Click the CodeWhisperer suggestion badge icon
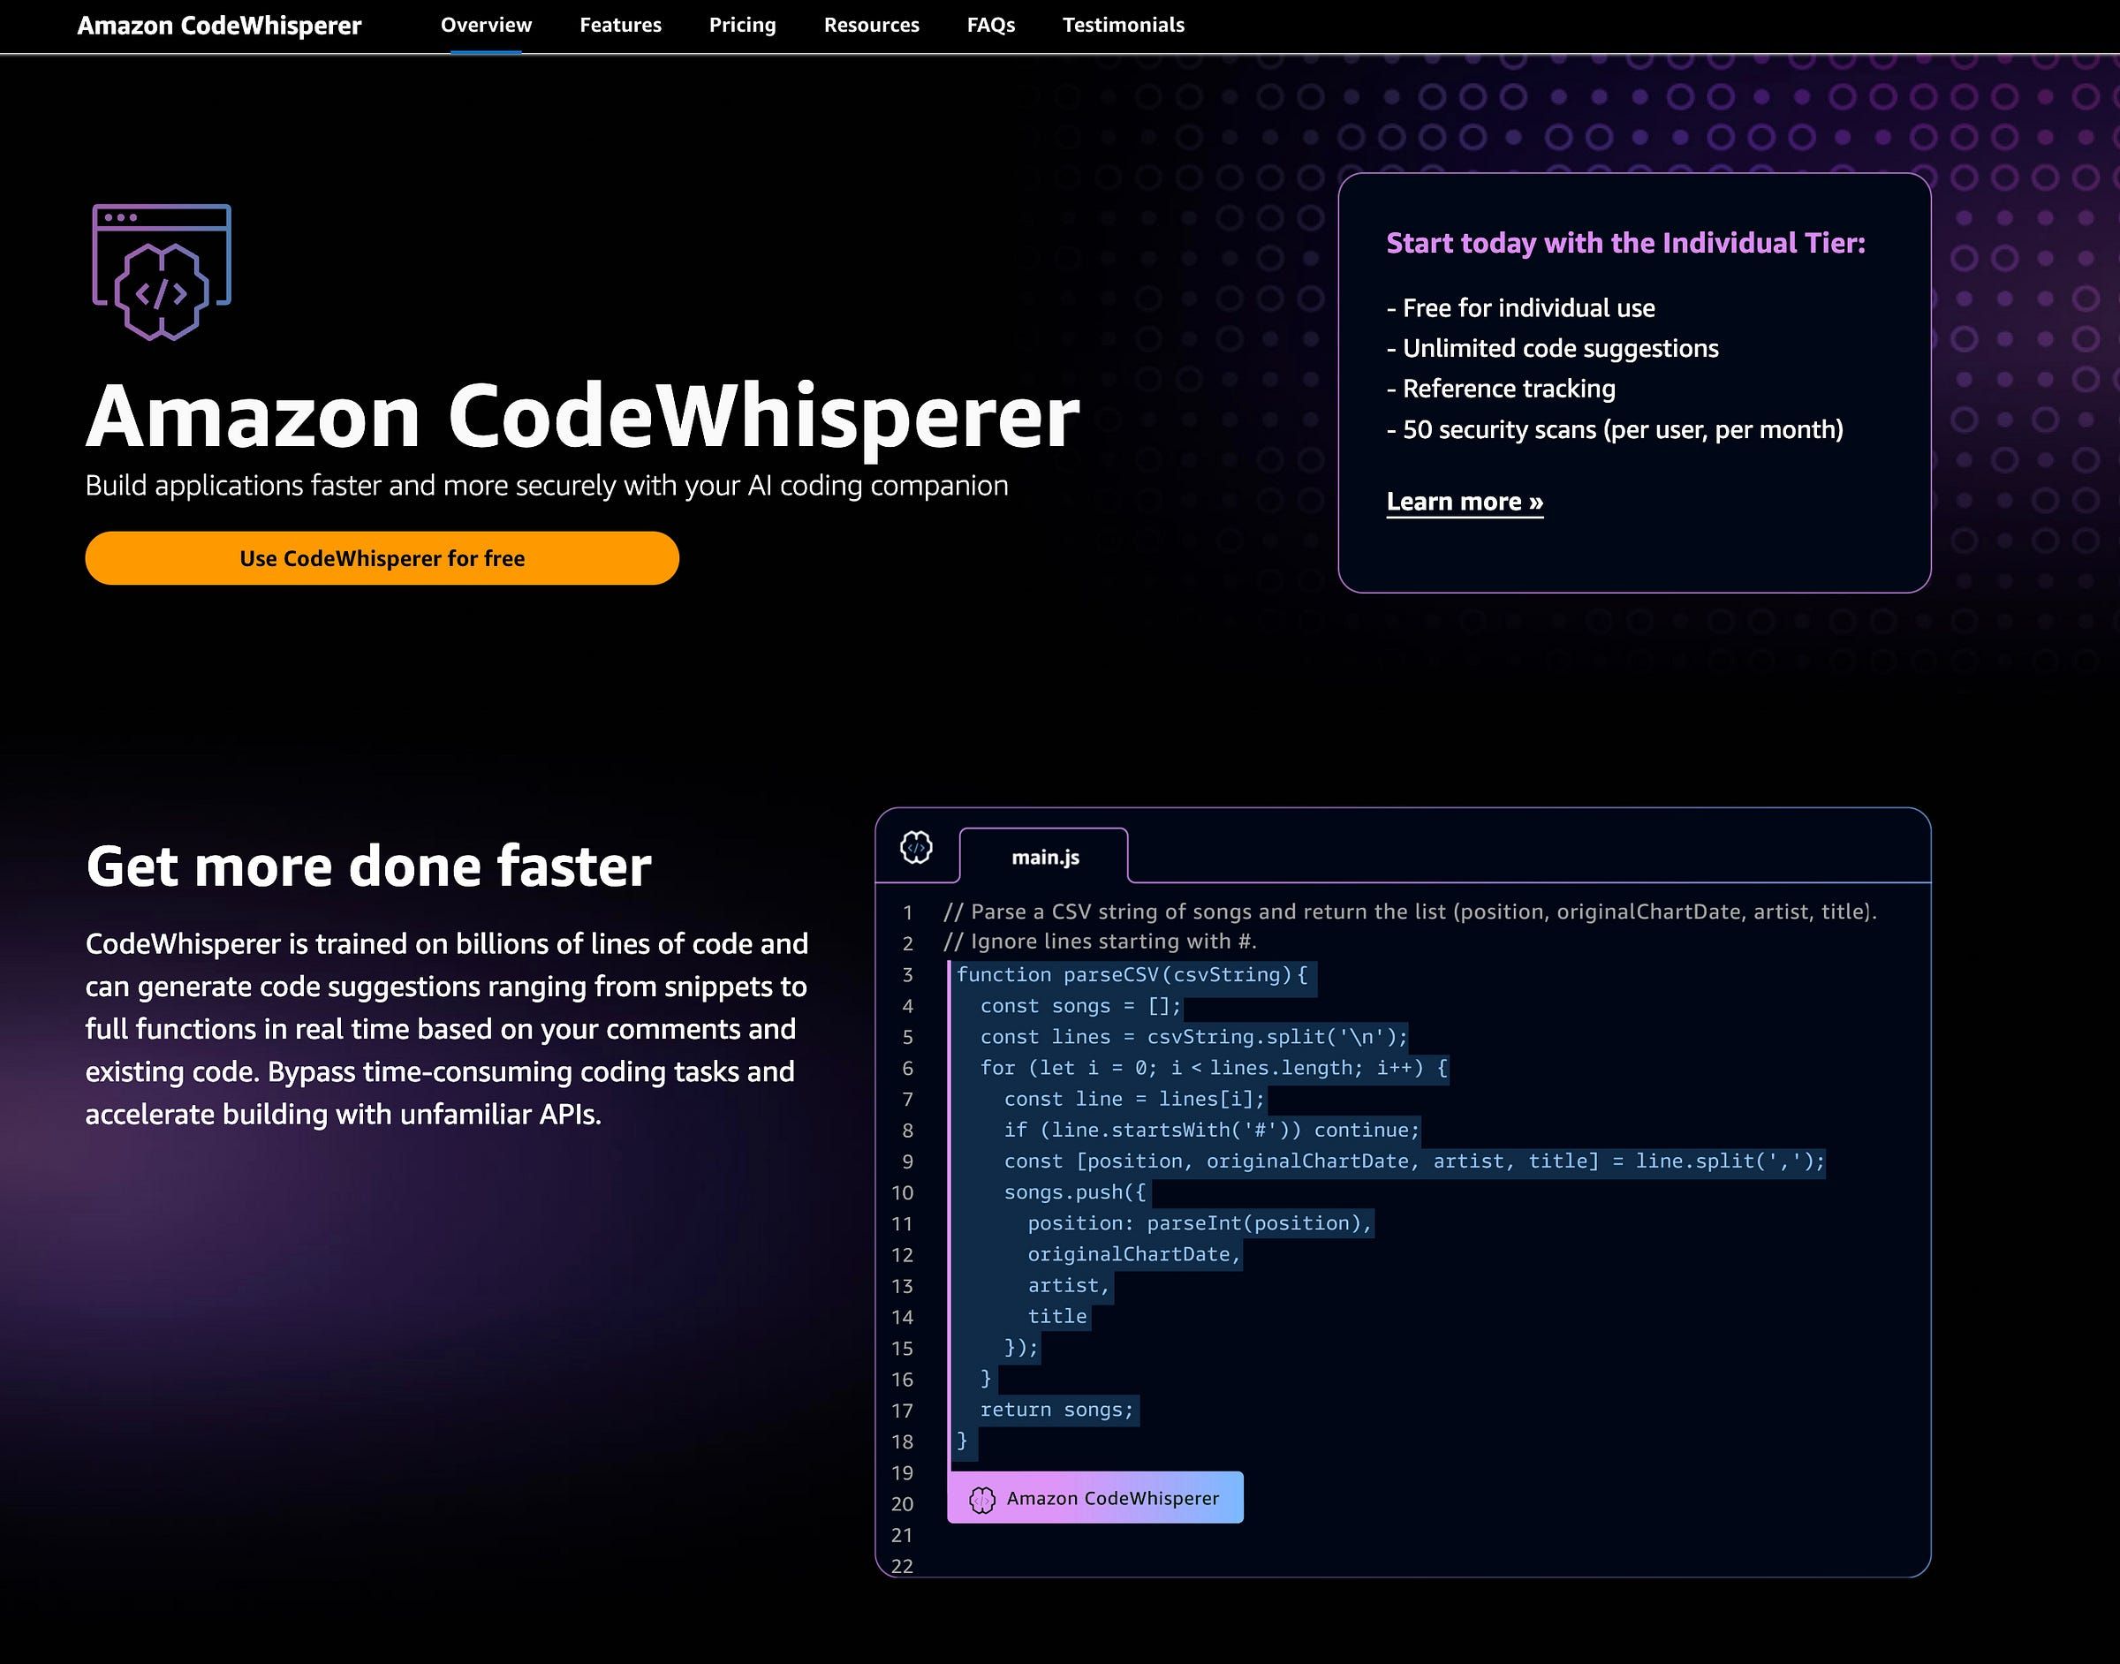 (x=979, y=1497)
